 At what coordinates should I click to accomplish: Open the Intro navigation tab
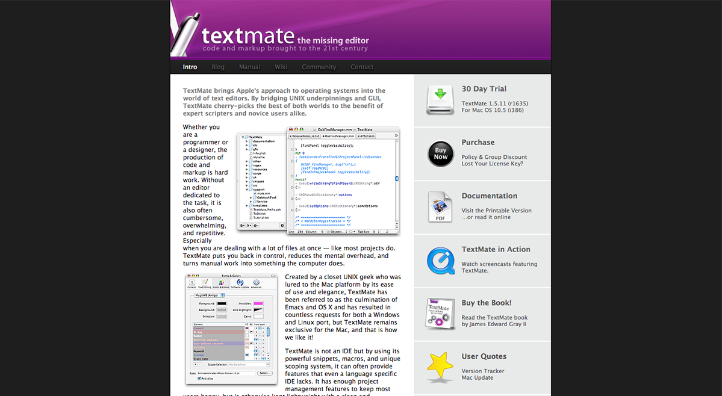[190, 67]
